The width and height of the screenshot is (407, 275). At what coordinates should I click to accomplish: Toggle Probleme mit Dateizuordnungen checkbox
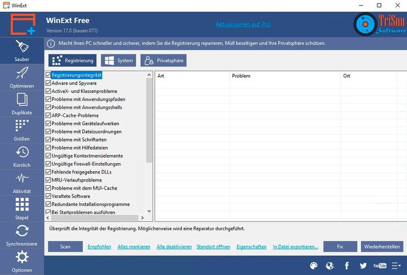(x=48, y=132)
